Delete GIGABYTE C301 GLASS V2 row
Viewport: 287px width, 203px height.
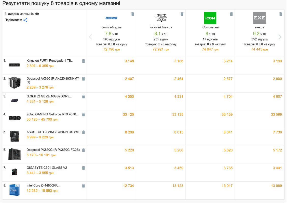pyautogui.click(x=84, y=168)
